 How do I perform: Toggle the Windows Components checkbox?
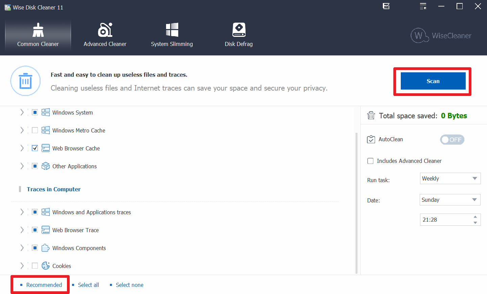[35, 248]
